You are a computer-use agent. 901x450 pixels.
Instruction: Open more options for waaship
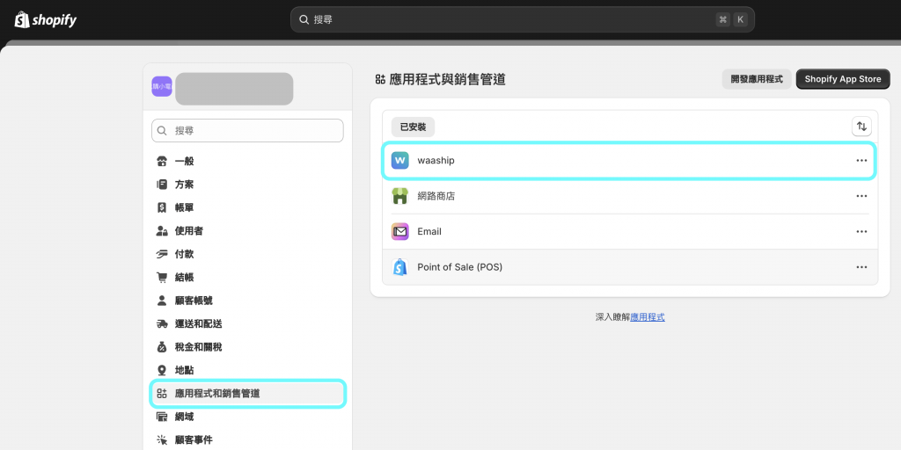[x=861, y=161]
